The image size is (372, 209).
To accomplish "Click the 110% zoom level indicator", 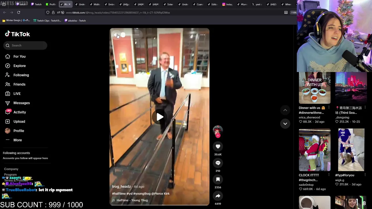I will pos(294,12).
